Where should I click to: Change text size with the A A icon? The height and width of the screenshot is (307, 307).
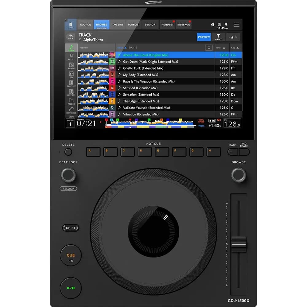pyautogui.click(x=233, y=37)
